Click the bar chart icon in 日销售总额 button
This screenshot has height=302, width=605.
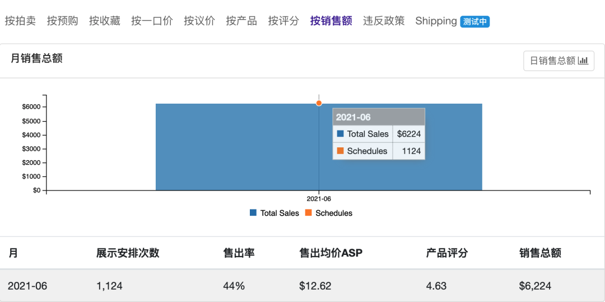point(583,61)
